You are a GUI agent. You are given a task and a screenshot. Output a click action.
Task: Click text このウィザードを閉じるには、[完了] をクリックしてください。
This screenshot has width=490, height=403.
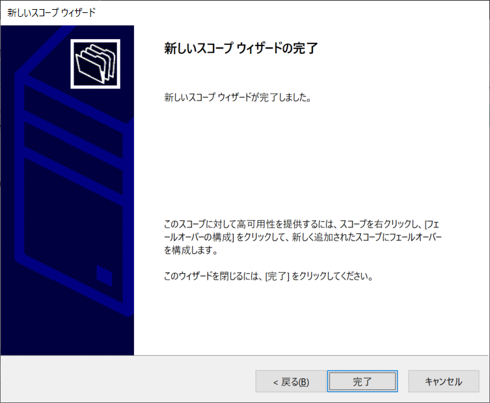[269, 276]
